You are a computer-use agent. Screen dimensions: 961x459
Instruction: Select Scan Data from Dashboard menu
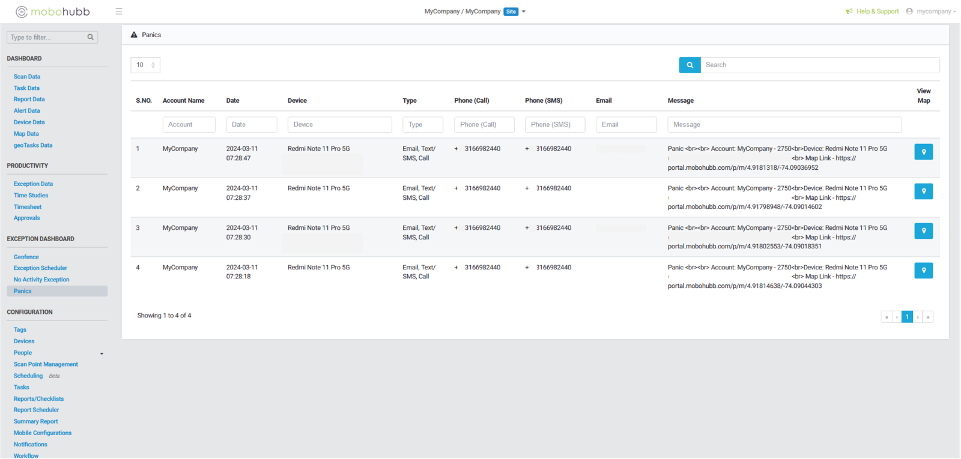point(27,77)
